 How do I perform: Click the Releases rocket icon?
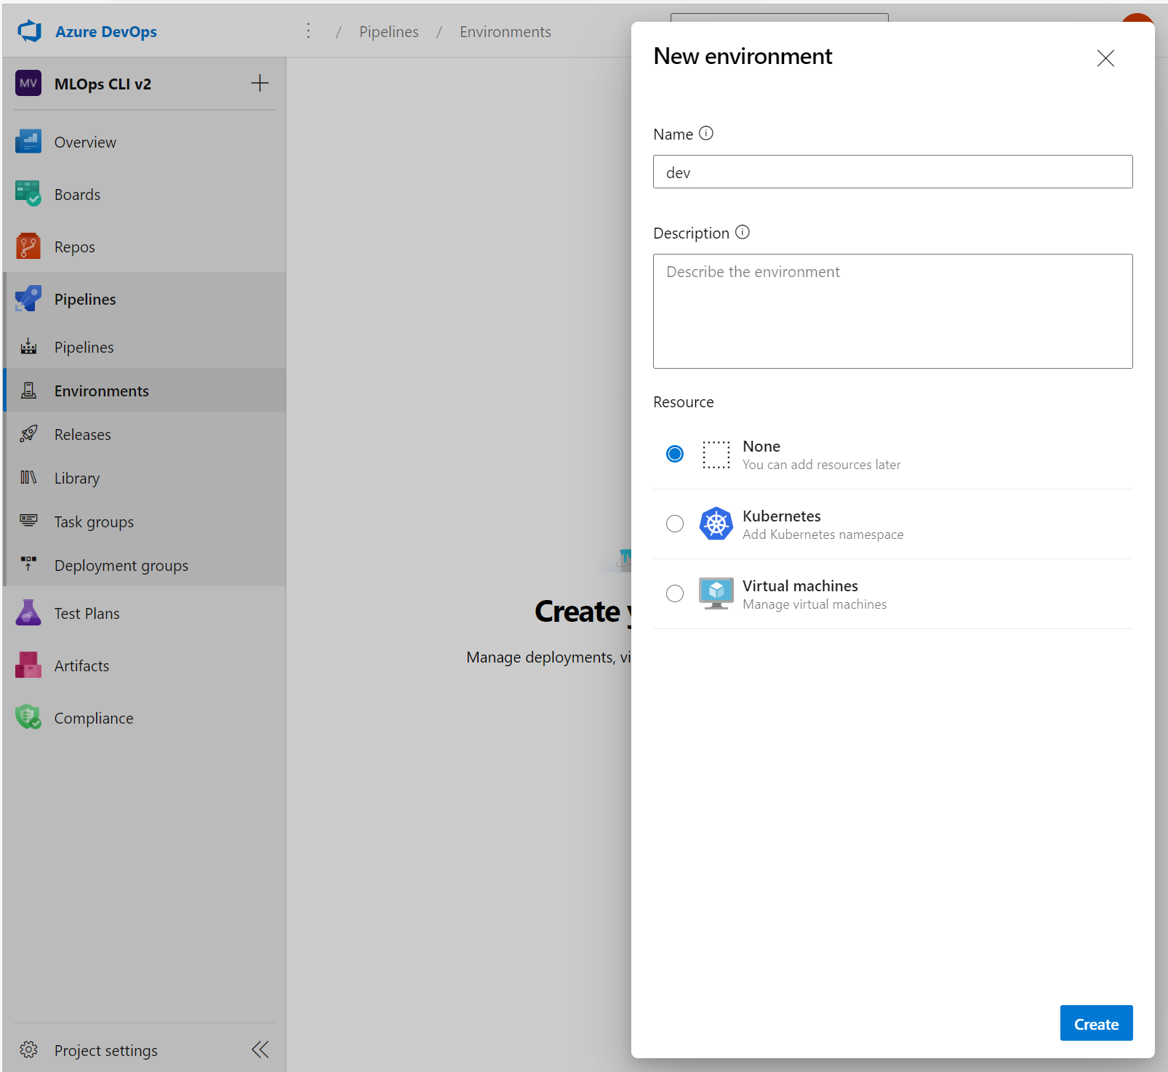point(28,433)
